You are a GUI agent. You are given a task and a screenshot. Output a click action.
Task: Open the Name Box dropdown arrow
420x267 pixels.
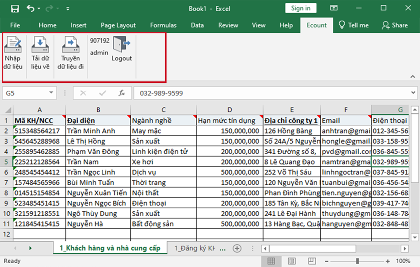(x=51, y=93)
